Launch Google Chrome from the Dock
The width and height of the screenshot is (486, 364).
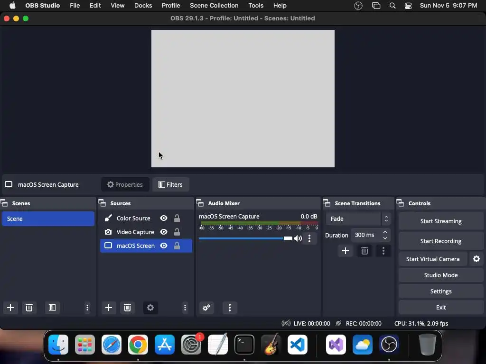coord(138,345)
